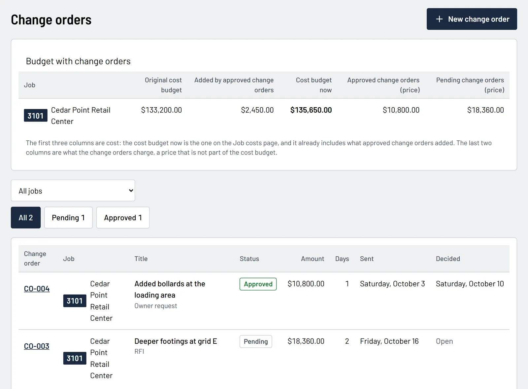Image resolution: width=528 pixels, height=389 pixels.
Task: Open the All jobs dropdown
Action: (x=73, y=191)
